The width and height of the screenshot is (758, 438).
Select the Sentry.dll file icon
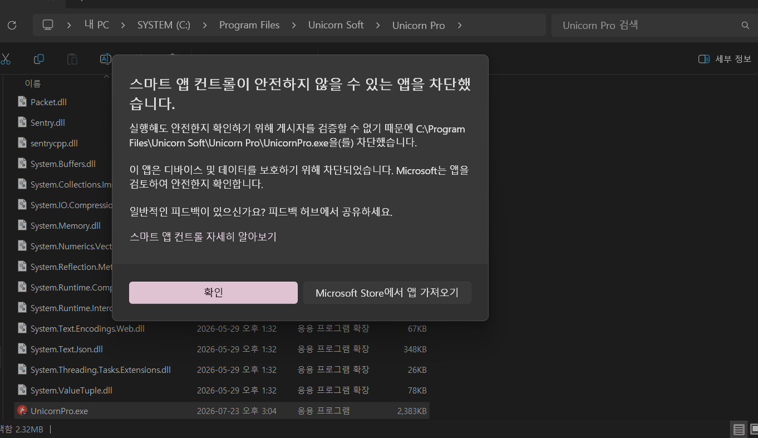pyautogui.click(x=22, y=122)
